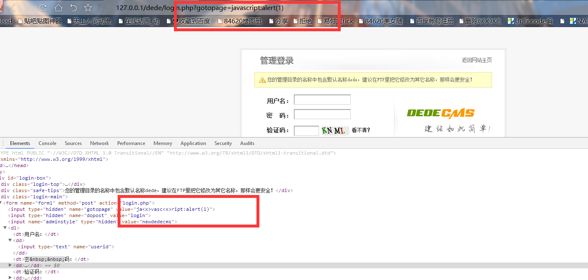Viewport: 588px width, 280px height.
Task: Switch to the Memory tab
Action: tap(163, 143)
